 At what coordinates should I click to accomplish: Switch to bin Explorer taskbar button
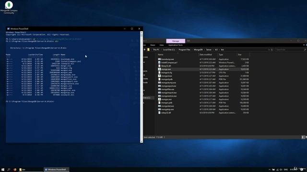[x=31, y=170]
